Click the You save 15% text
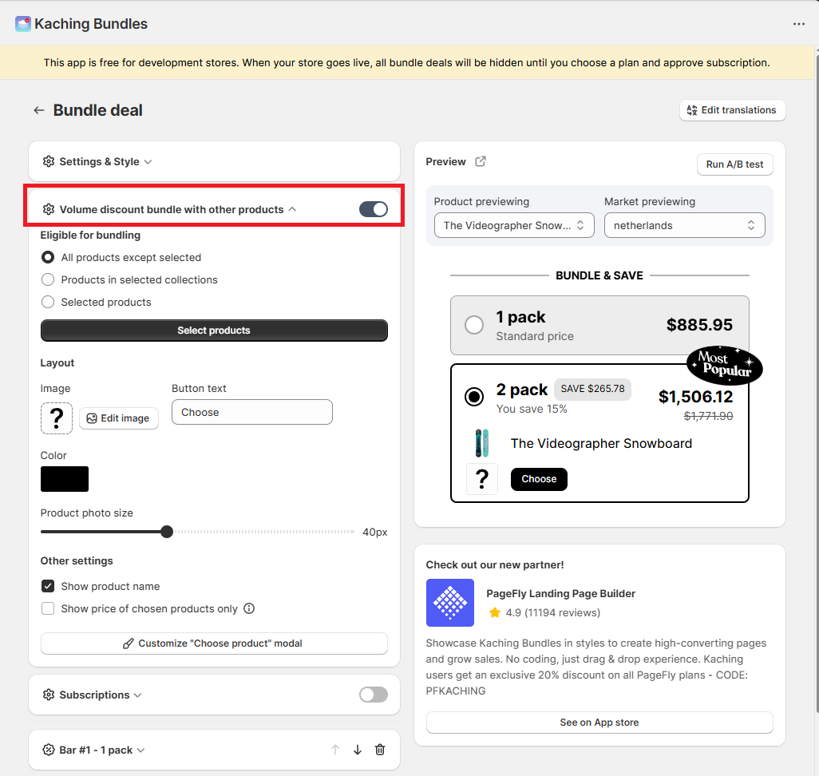The image size is (819, 776). tap(531, 409)
